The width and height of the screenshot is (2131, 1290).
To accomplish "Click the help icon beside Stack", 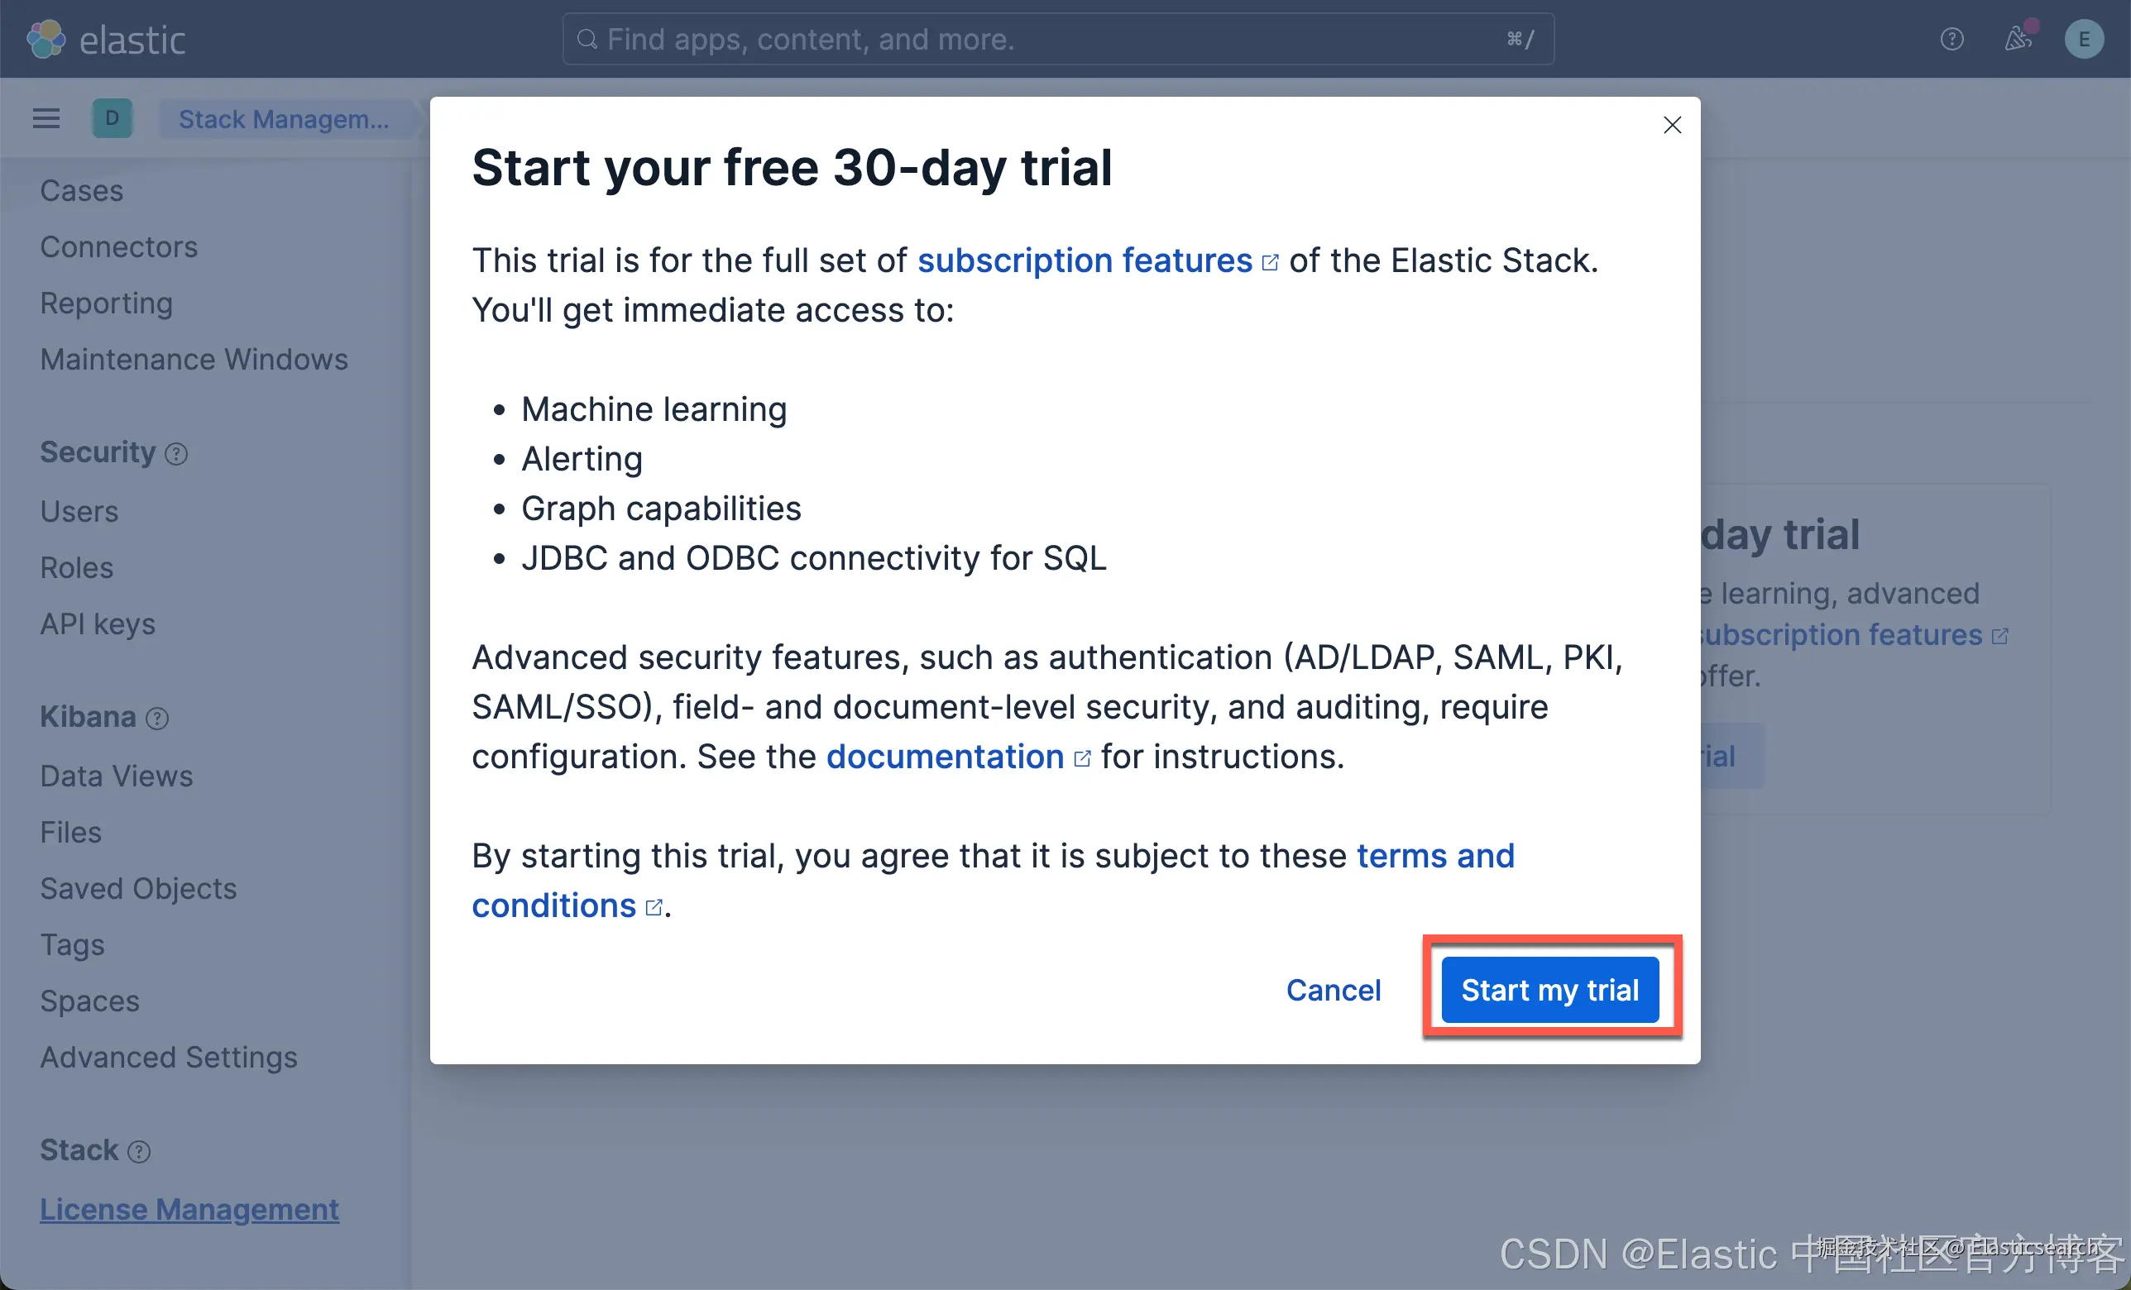I will click(x=139, y=1152).
